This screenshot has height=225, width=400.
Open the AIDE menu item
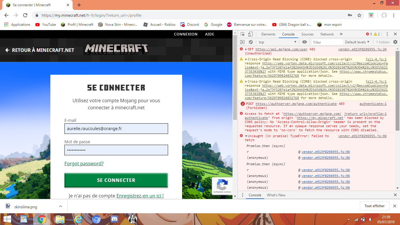[x=210, y=34]
